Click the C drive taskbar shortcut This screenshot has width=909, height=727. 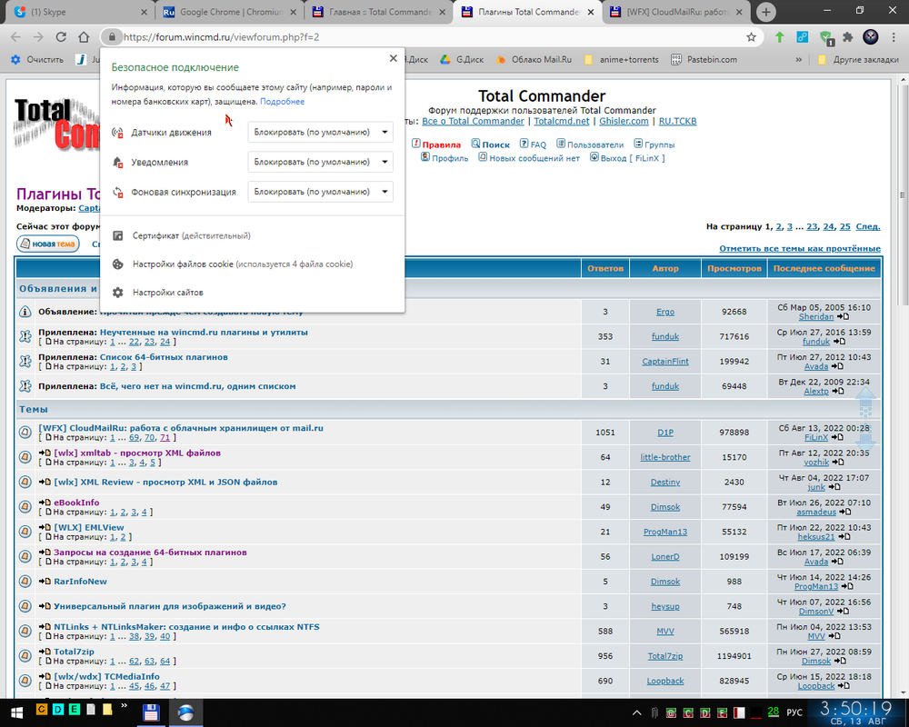(x=42, y=709)
